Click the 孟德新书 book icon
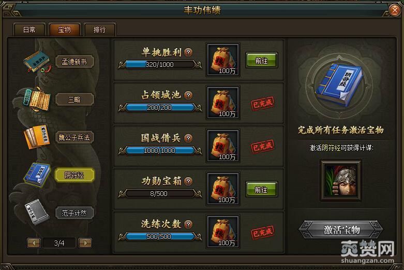The image size is (404, 270). [x=37, y=62]
